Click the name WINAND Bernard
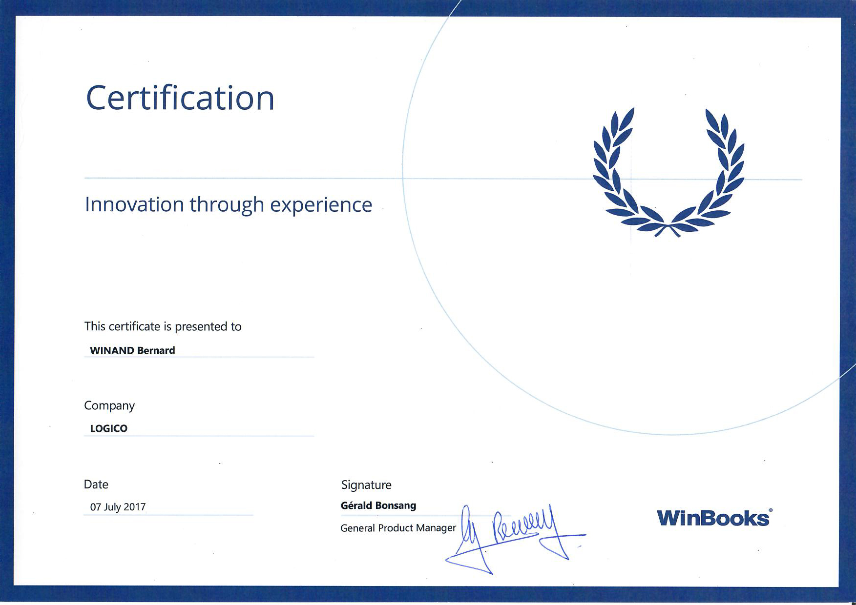Image resolution: width=856 pixels, height=605 pixels. [132, 350]
